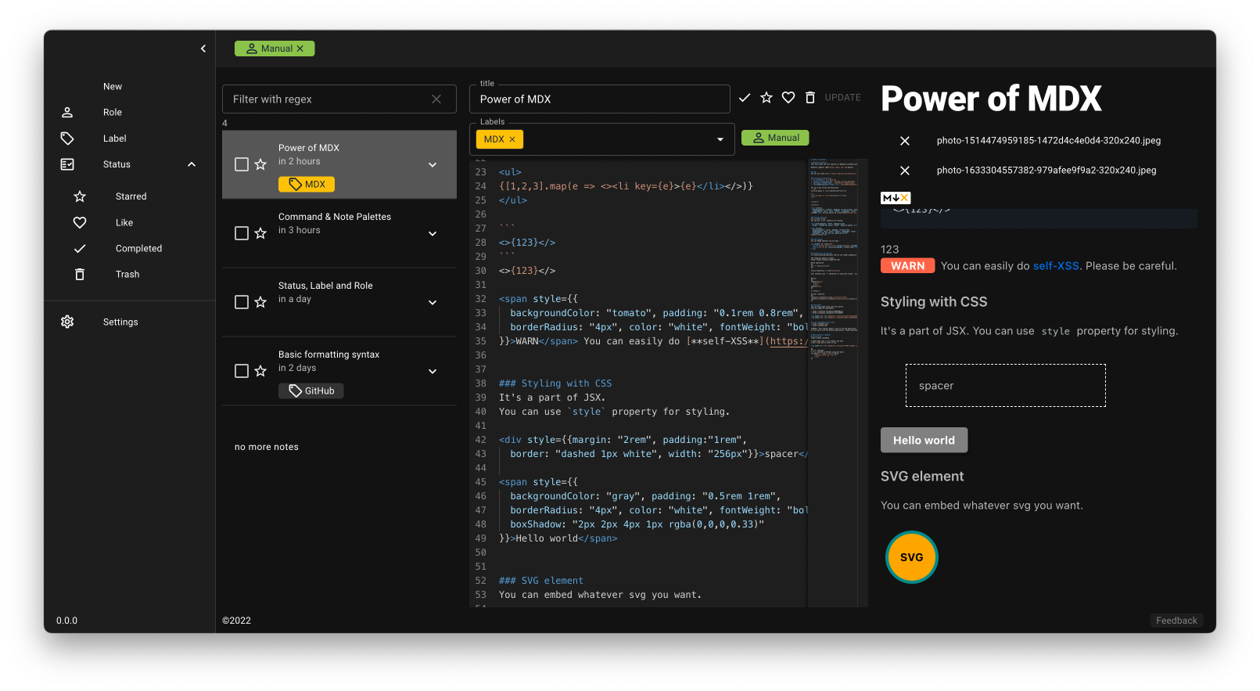Check the Power of MDX note checkbox
The width and height of the screenshot is (1260, 691).
pyautogui.click(x=242, y=164)
